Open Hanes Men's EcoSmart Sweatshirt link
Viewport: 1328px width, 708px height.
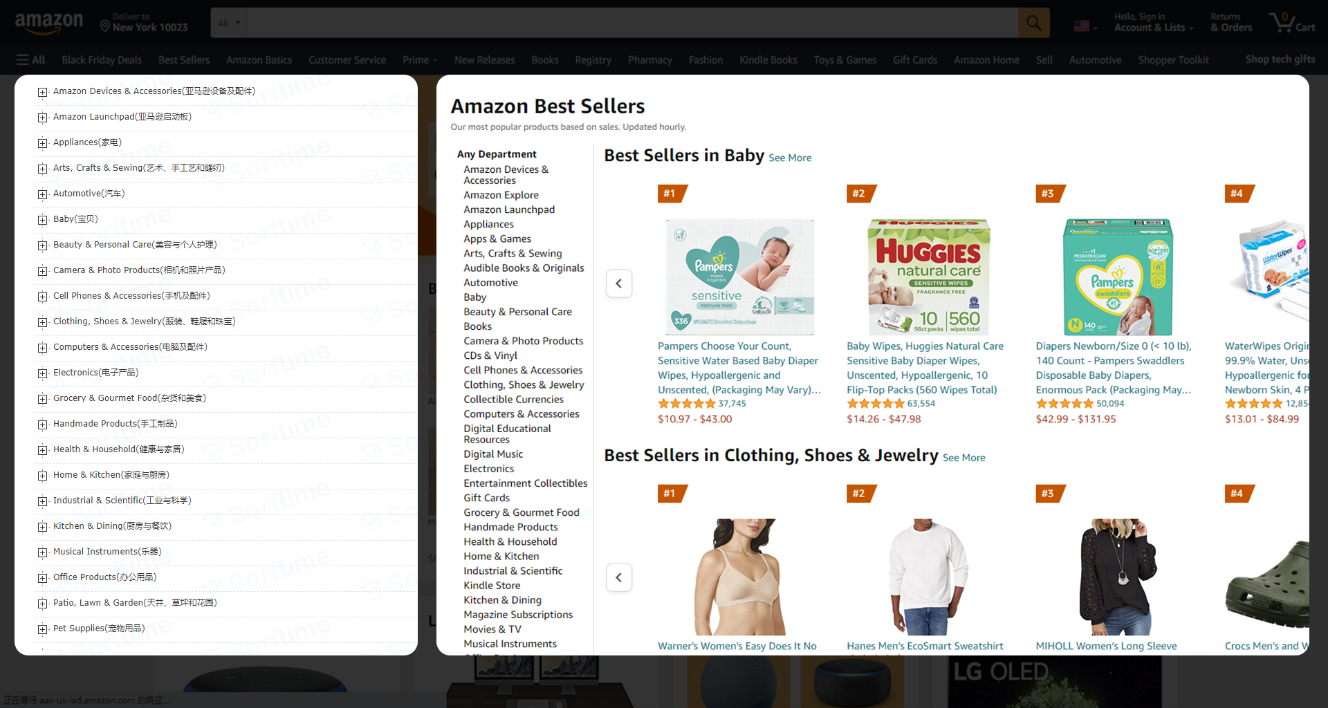(925, 646)
